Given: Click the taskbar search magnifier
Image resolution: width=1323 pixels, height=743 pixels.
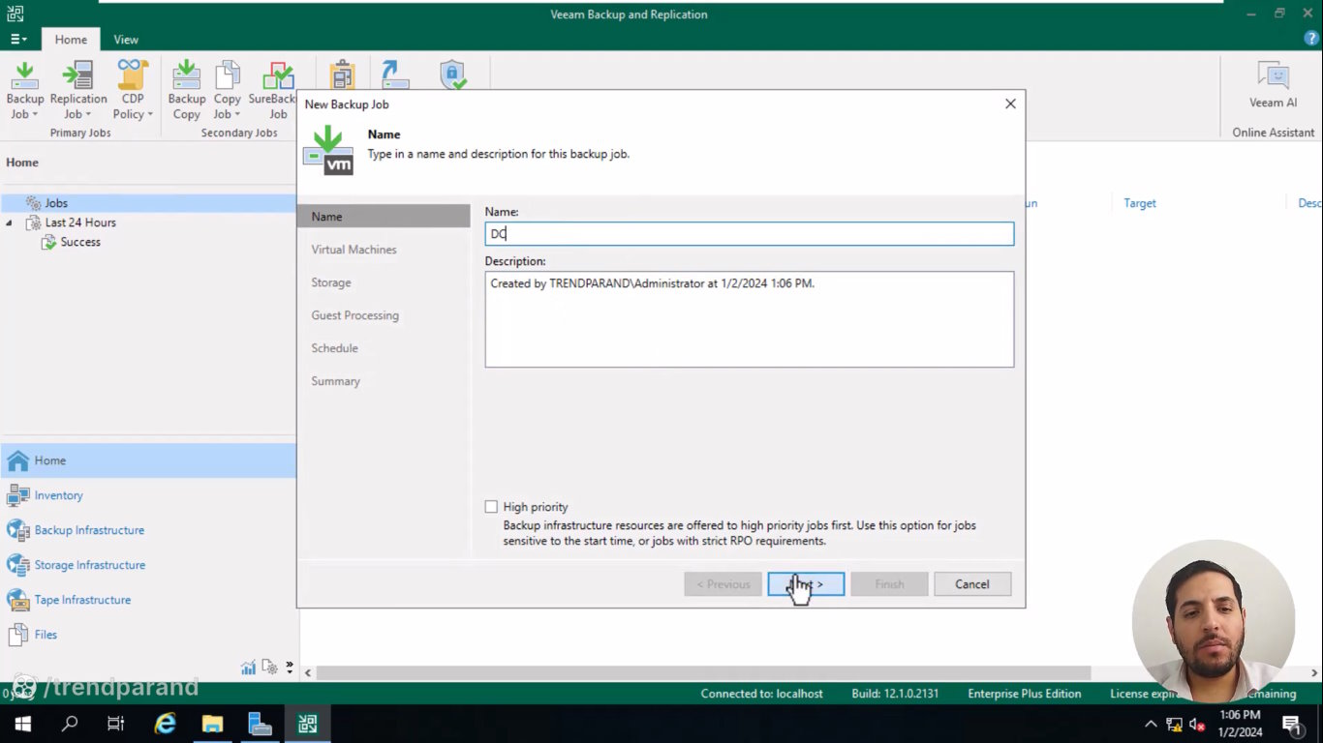Looking at the screenshot, I should click(70, 724).
